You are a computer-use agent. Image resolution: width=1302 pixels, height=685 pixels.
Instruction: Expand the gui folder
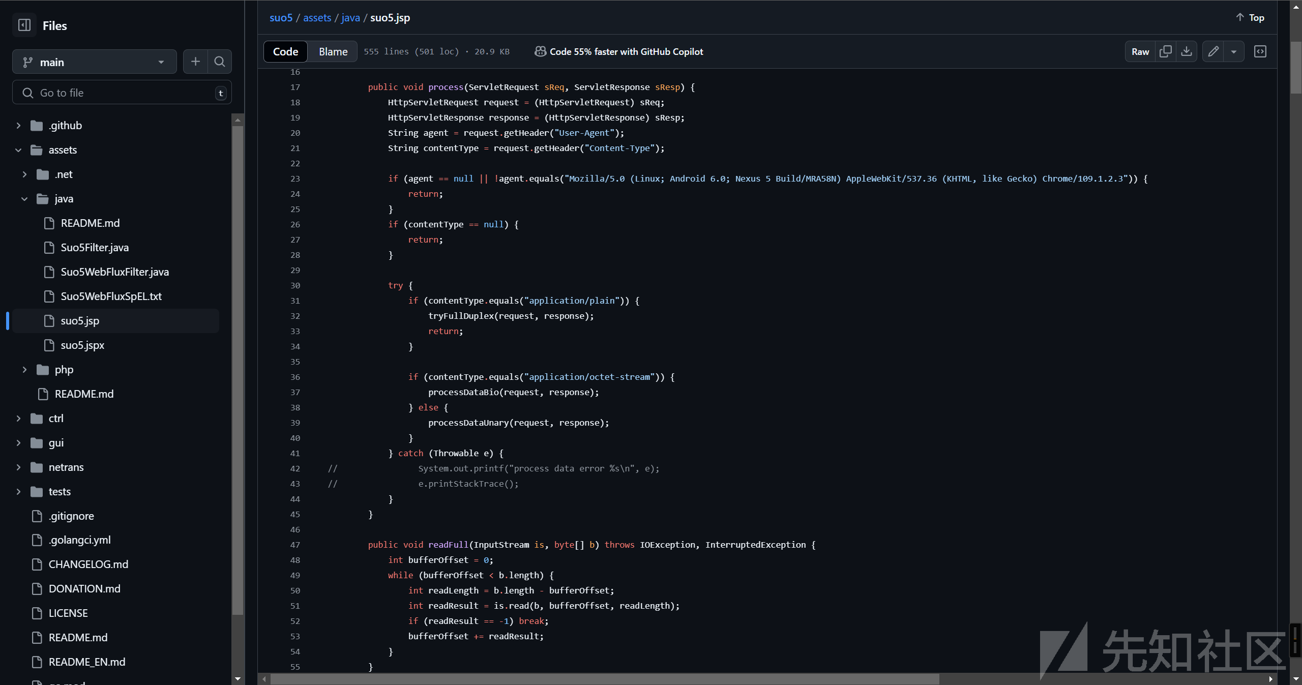[x=18, y=443]
